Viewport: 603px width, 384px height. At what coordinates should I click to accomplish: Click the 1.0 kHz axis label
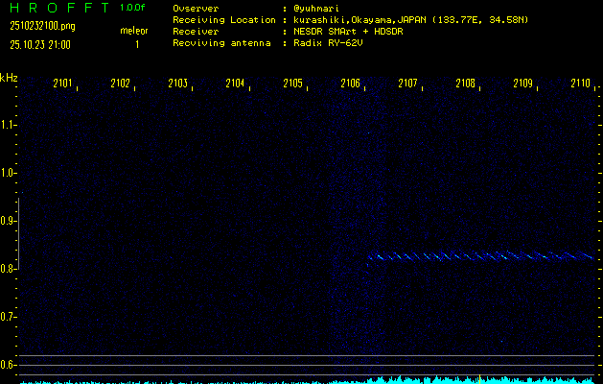click(8, 173)
